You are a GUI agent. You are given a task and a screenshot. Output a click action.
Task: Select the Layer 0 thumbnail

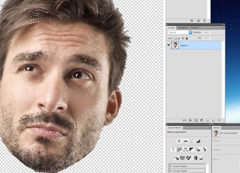click(x=175, y=45)
